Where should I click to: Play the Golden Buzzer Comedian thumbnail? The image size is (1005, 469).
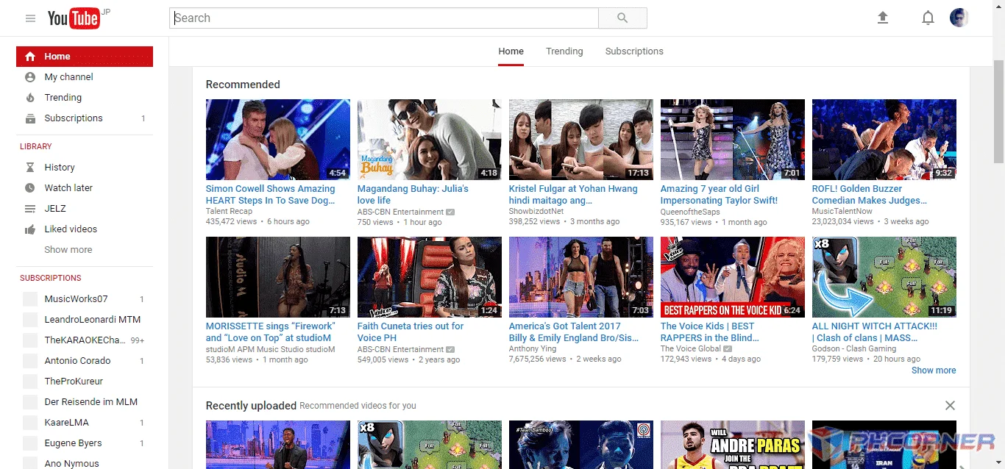click(x=884, y=140)
